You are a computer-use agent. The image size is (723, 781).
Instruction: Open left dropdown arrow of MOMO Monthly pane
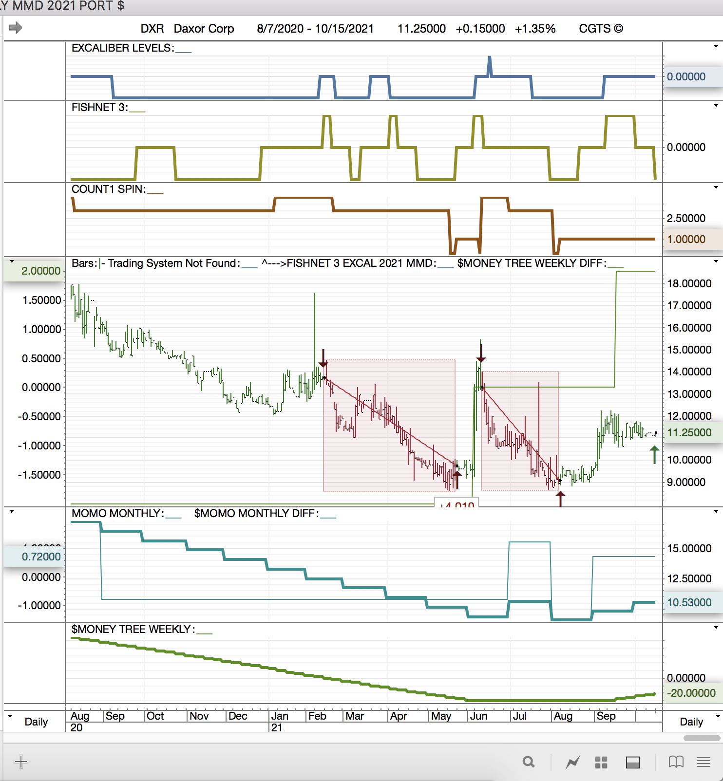pos(12,512)
